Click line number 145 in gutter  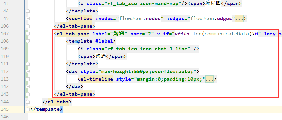[5, 109]
